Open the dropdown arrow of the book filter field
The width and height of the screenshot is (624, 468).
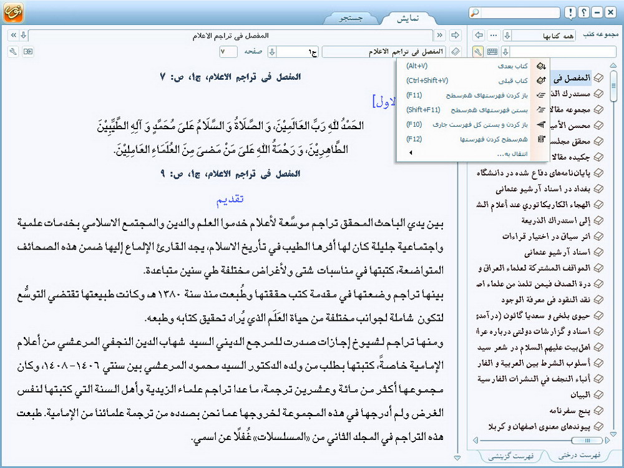tap(505, 52)
